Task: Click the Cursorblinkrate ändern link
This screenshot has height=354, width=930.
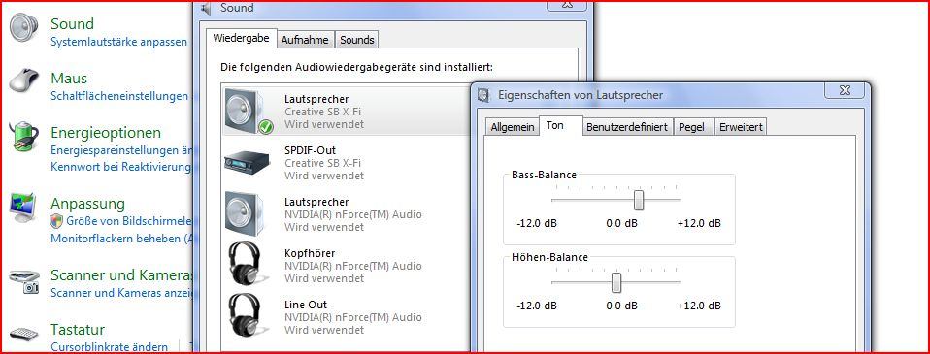Action: tap(109, 347)
